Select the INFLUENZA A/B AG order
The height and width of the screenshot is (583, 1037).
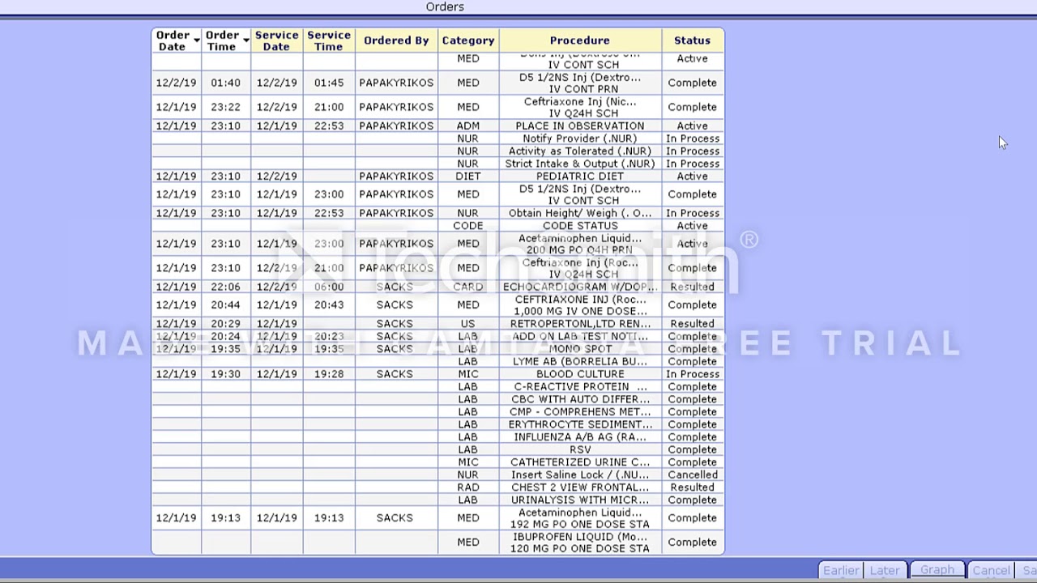[x=580, y=437]
